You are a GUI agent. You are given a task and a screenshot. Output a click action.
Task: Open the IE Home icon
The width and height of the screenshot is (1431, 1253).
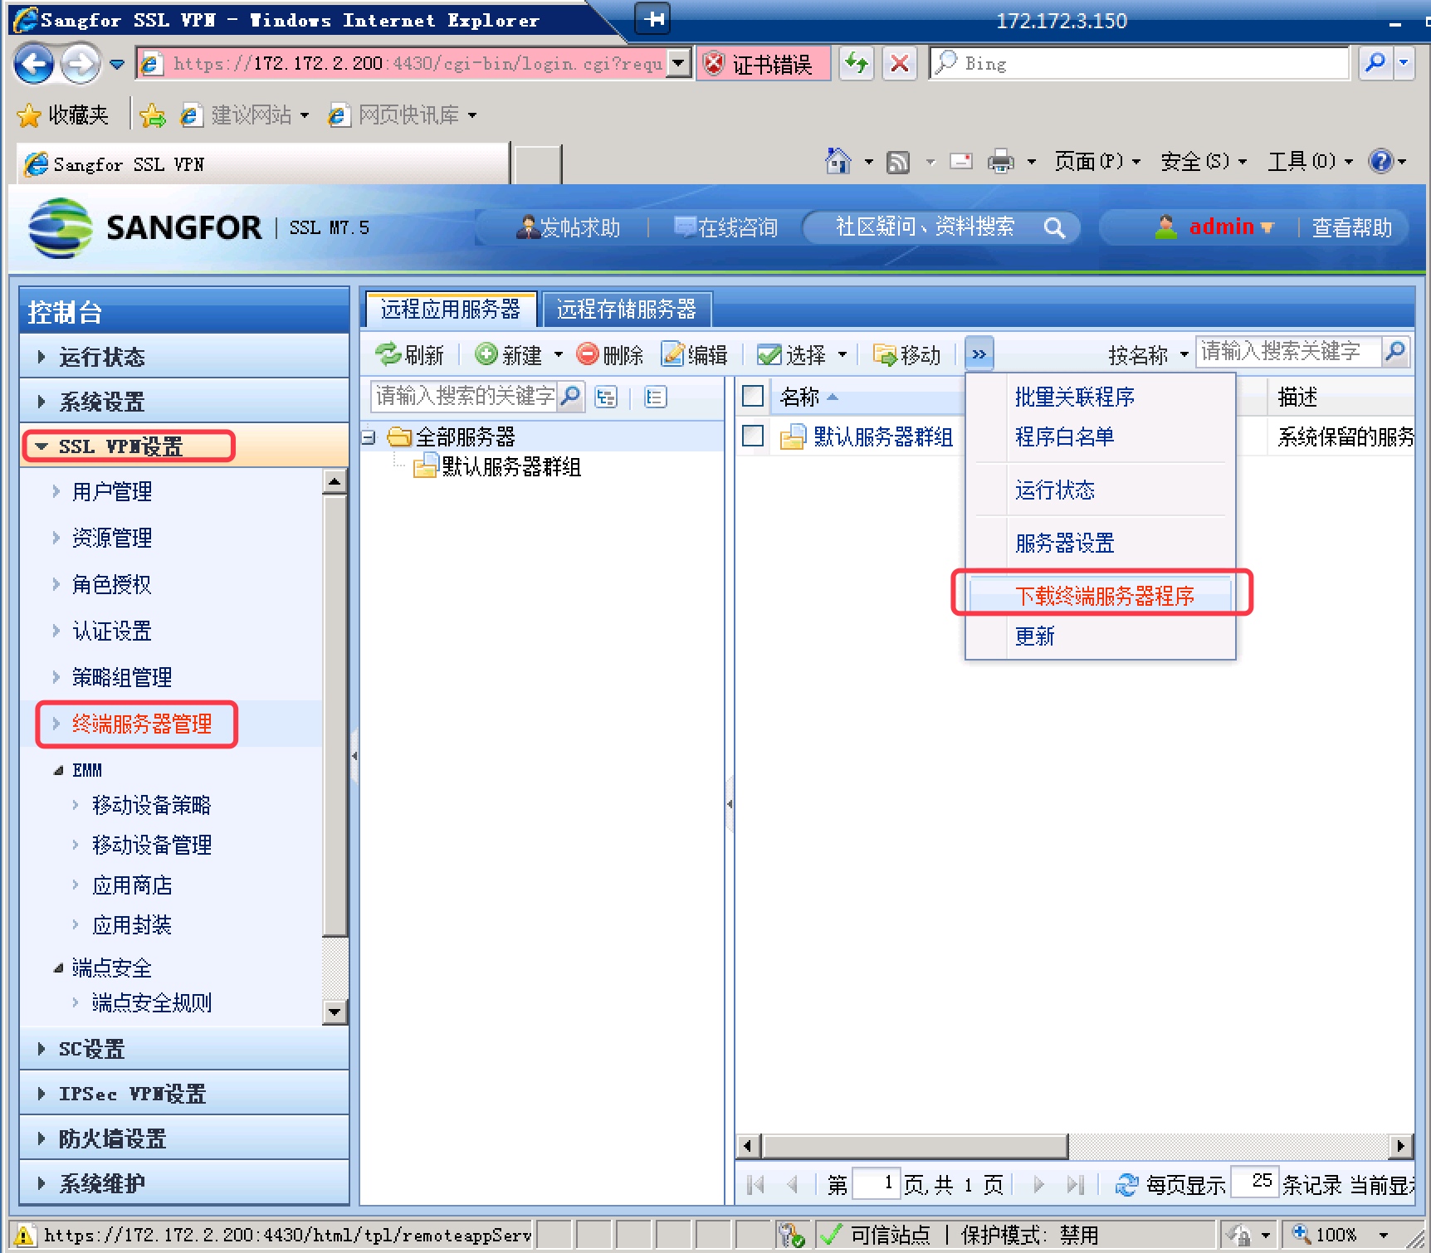[838, 161]
